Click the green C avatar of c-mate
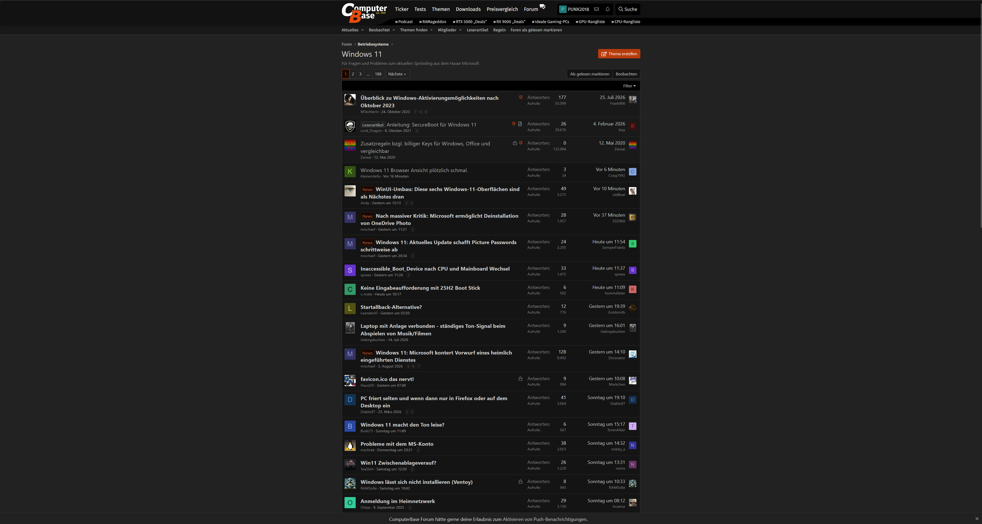The image size is (982, 524). (350, 289)
